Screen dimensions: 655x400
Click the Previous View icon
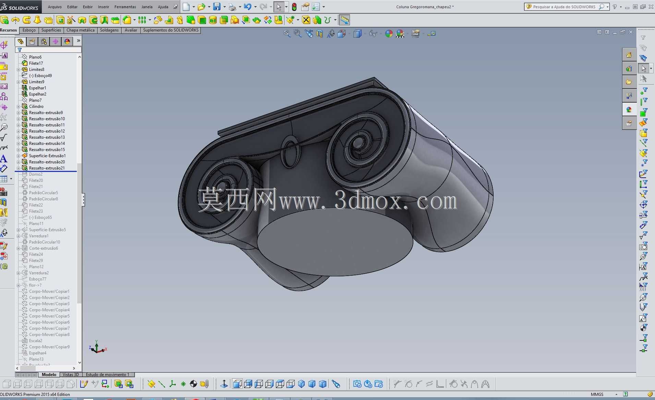point(309,34)
